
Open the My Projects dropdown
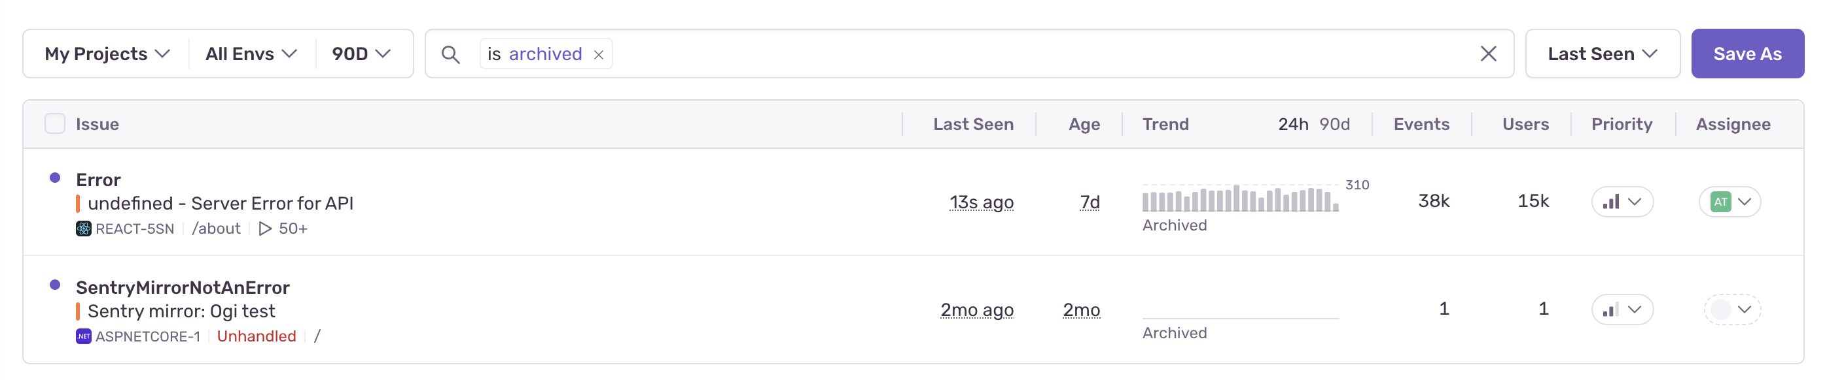pos(107,54)
